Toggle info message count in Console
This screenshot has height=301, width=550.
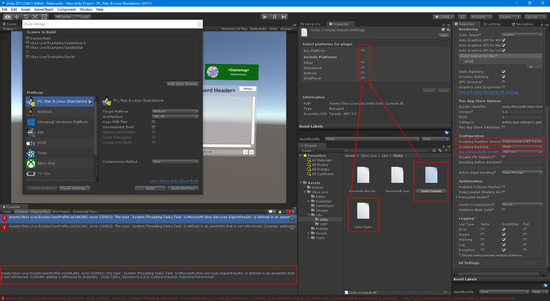271,212
